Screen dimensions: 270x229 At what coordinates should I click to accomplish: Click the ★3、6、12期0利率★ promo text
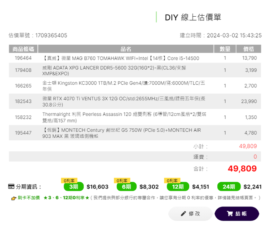coord(66,198)
